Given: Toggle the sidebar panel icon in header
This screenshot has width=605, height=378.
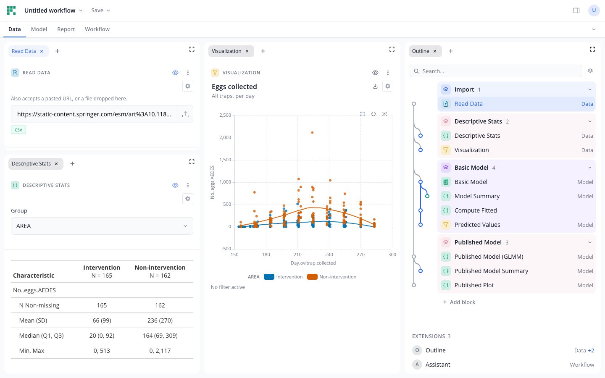Looking at the screenshot, I should (576, 10).
